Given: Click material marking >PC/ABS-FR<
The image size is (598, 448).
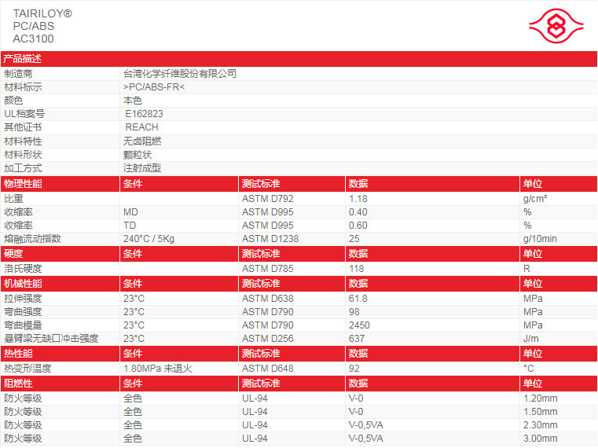Looking at the screenshot, I should (154, 87).
